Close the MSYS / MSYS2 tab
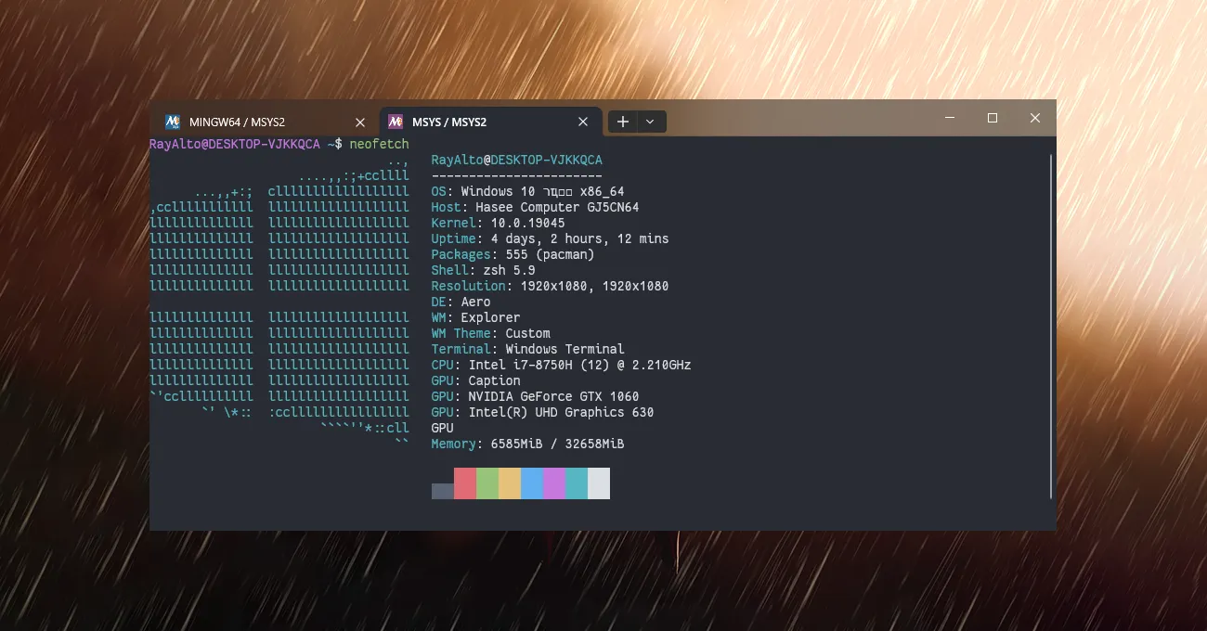Viewport: 1207px width, 631px height. (583, 122)
